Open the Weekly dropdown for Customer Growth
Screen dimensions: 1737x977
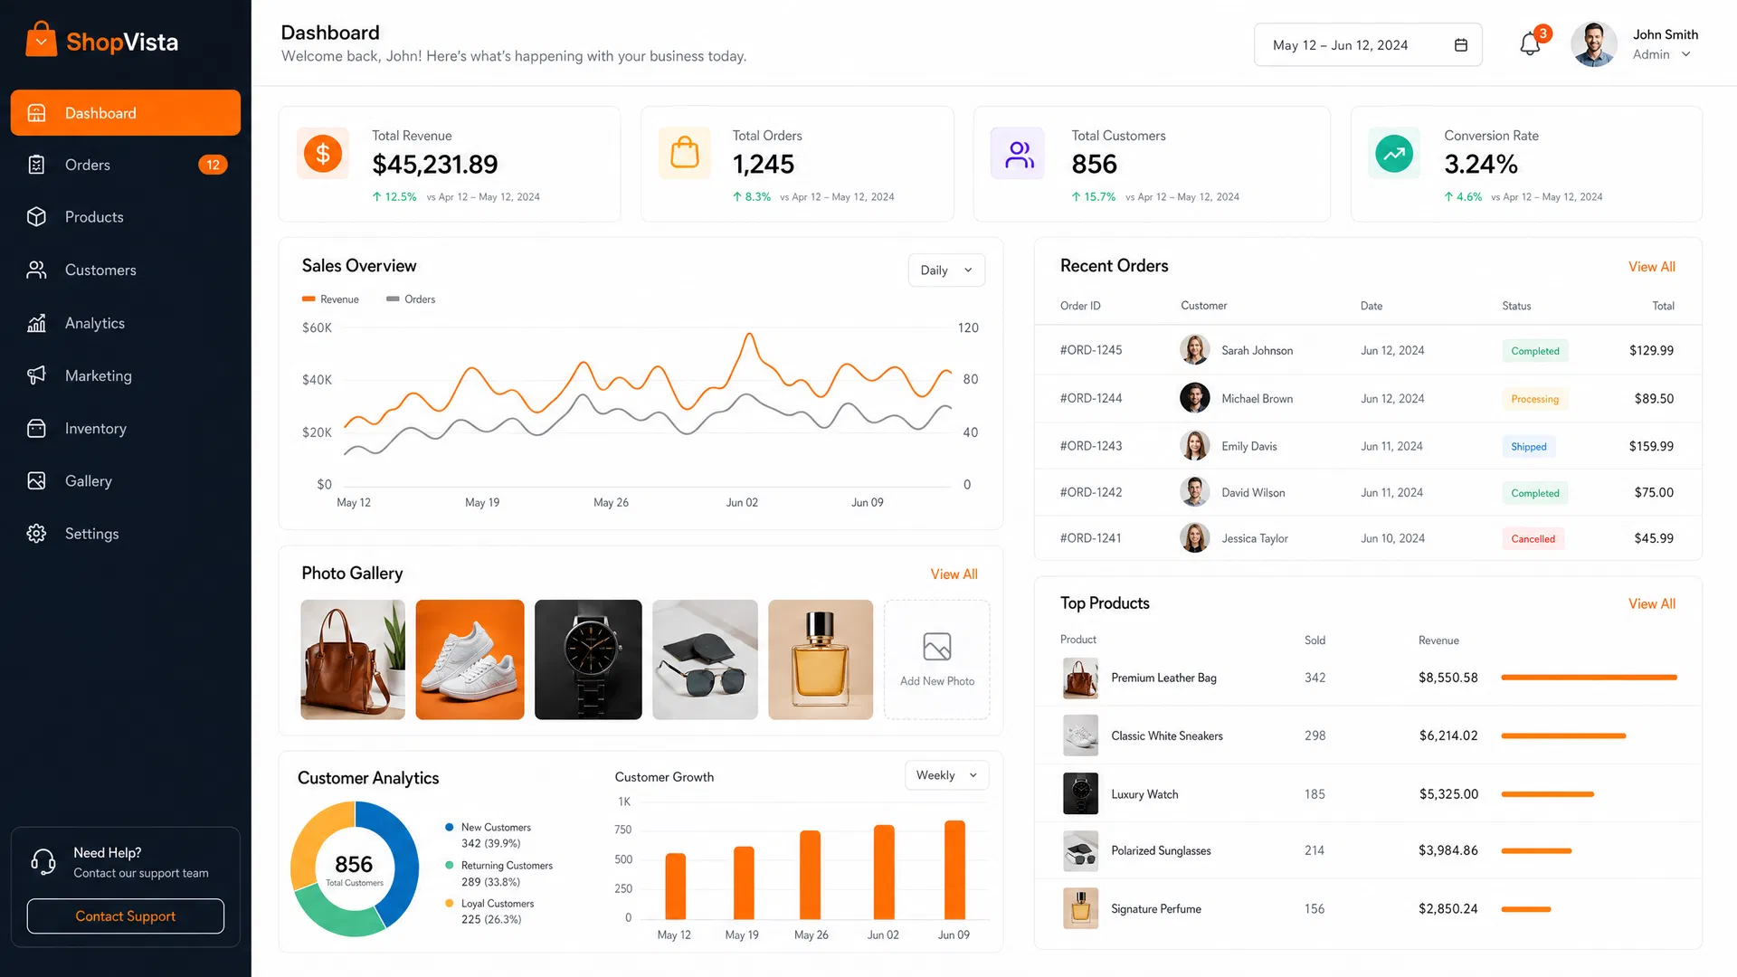(946, 775)
